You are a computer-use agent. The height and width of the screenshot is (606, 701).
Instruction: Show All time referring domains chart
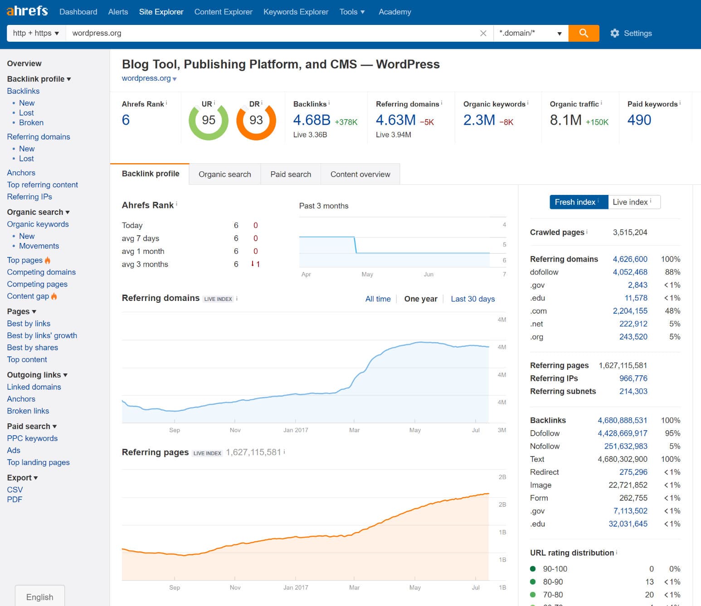click(x=378, y=299)
